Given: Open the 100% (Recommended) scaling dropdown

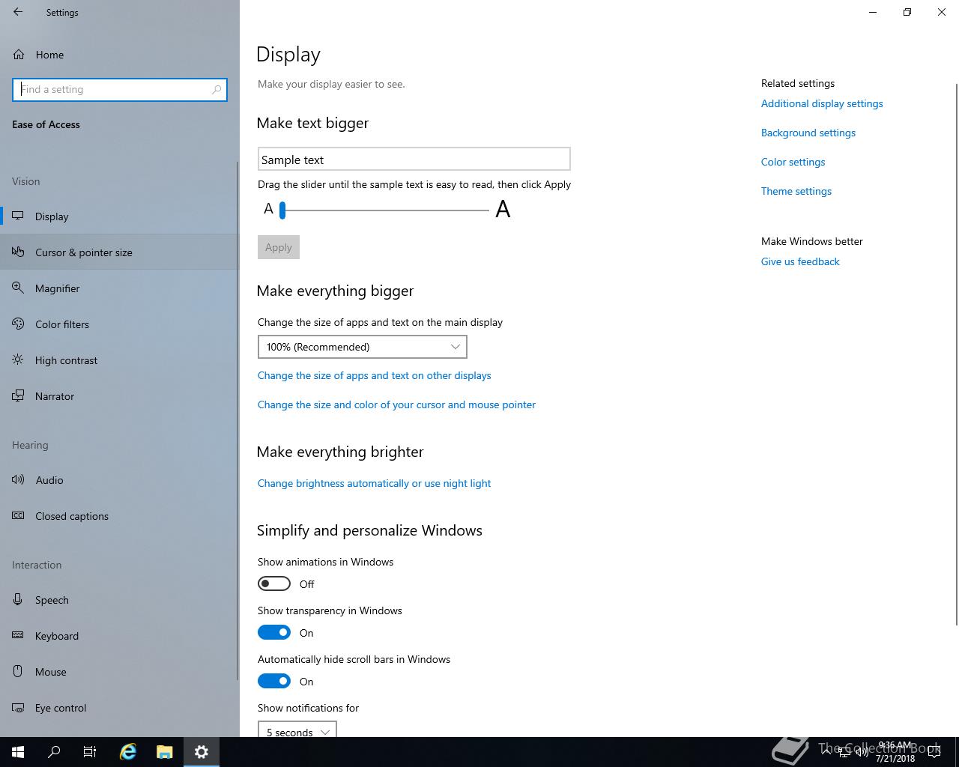Looking at the screenshot, I should (x=363, y=347).
